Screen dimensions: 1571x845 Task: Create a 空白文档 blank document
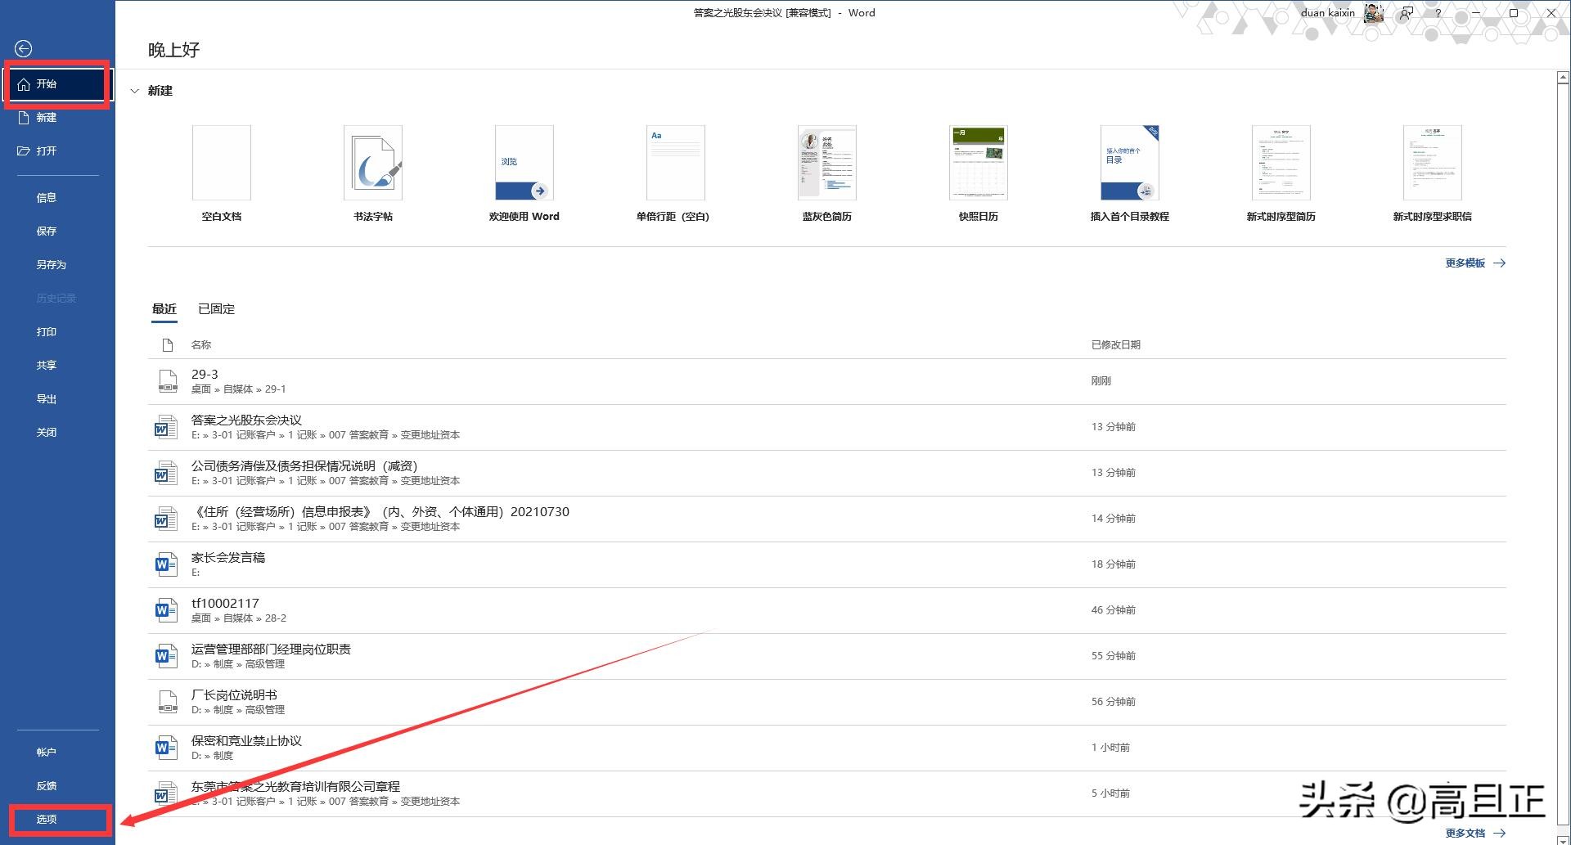click(222, 173)
